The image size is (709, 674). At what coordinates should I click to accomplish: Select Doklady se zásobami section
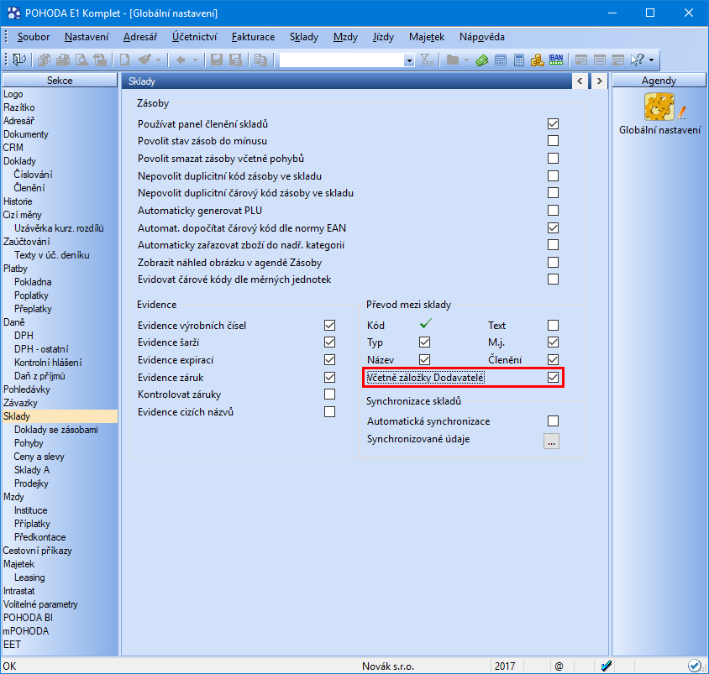pyautogui.click(x=56, y=430)
